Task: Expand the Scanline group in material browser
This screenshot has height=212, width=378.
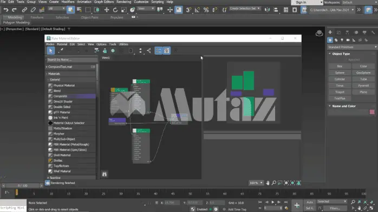Action: 48,177
